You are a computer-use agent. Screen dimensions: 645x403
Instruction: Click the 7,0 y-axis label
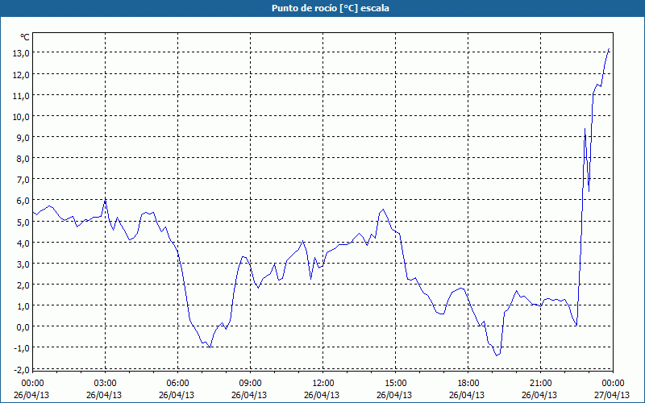point(23,180)
